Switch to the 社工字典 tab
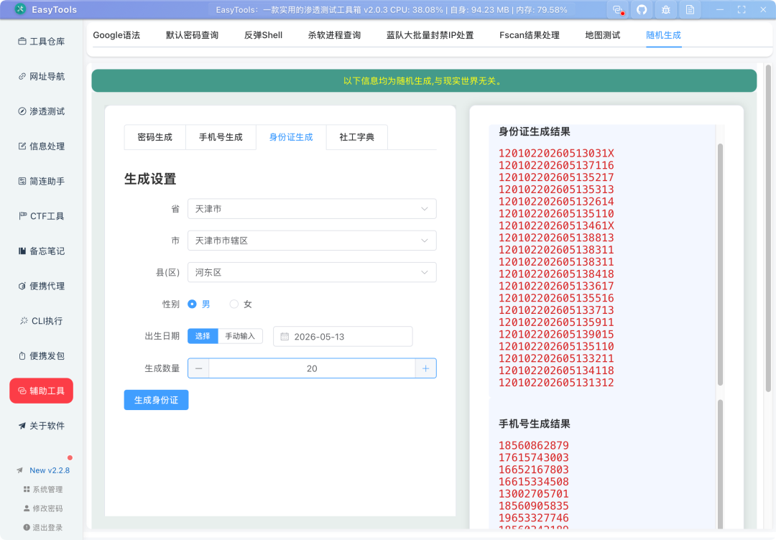Image resolution: width=776 pixels, height=540 pixels. point(357,137)
